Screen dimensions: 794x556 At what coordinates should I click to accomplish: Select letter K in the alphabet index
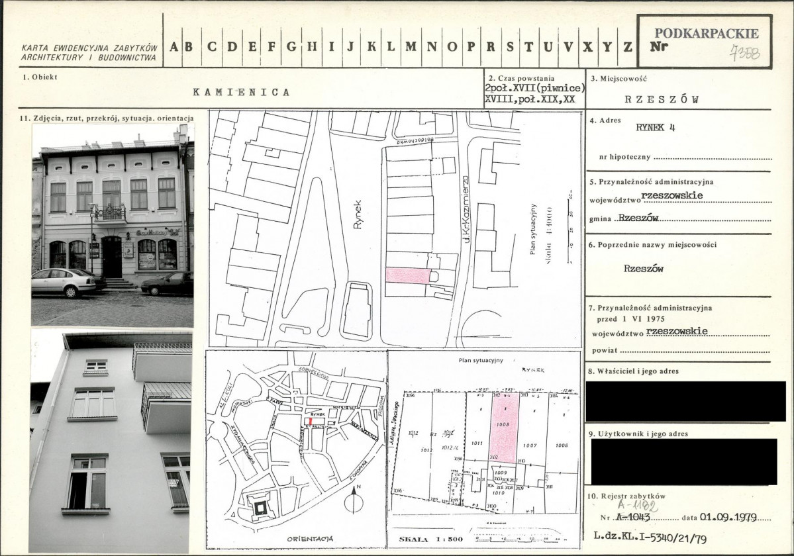coord(372,47)
